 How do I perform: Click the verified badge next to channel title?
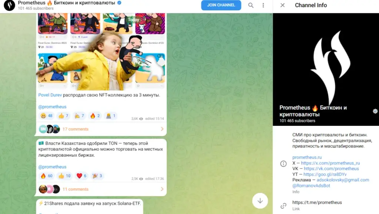(119, 3)
